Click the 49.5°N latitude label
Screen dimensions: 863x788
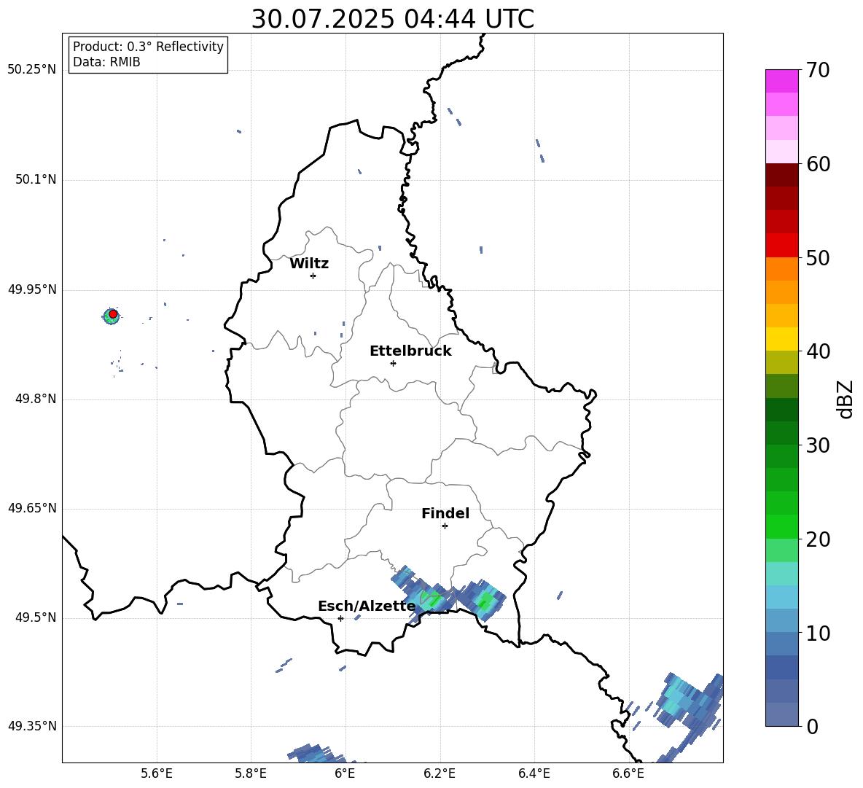[x=36, y=617]
